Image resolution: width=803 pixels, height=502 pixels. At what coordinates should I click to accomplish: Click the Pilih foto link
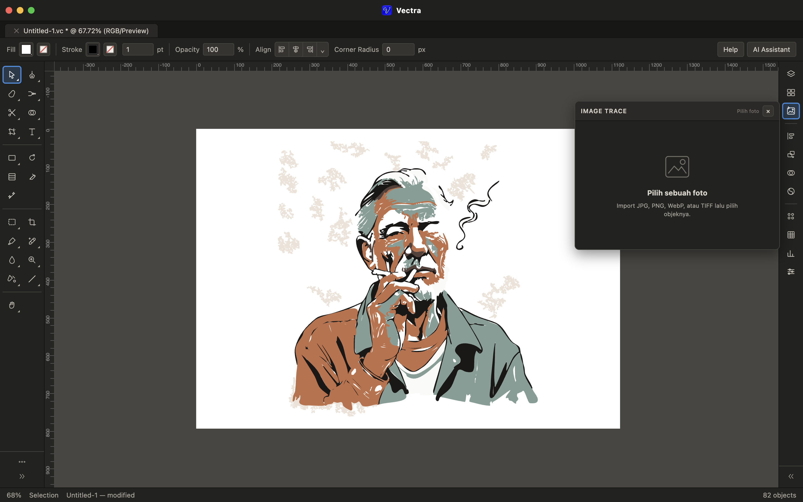pyautogui.click(x=748, y=111)
